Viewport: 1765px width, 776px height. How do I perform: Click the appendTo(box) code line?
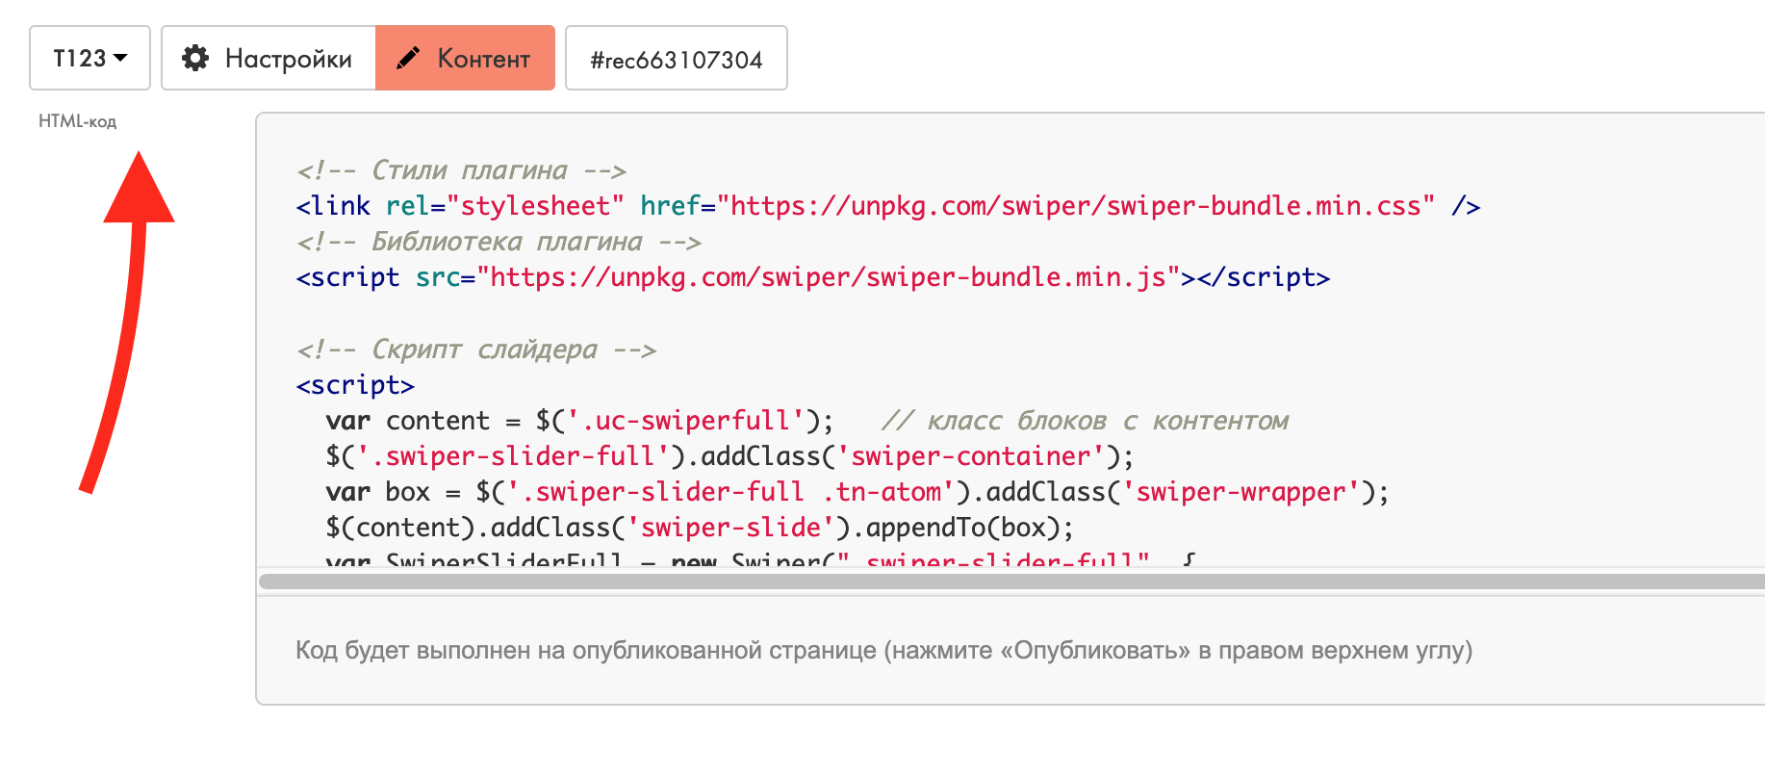[x=700, y=528]
